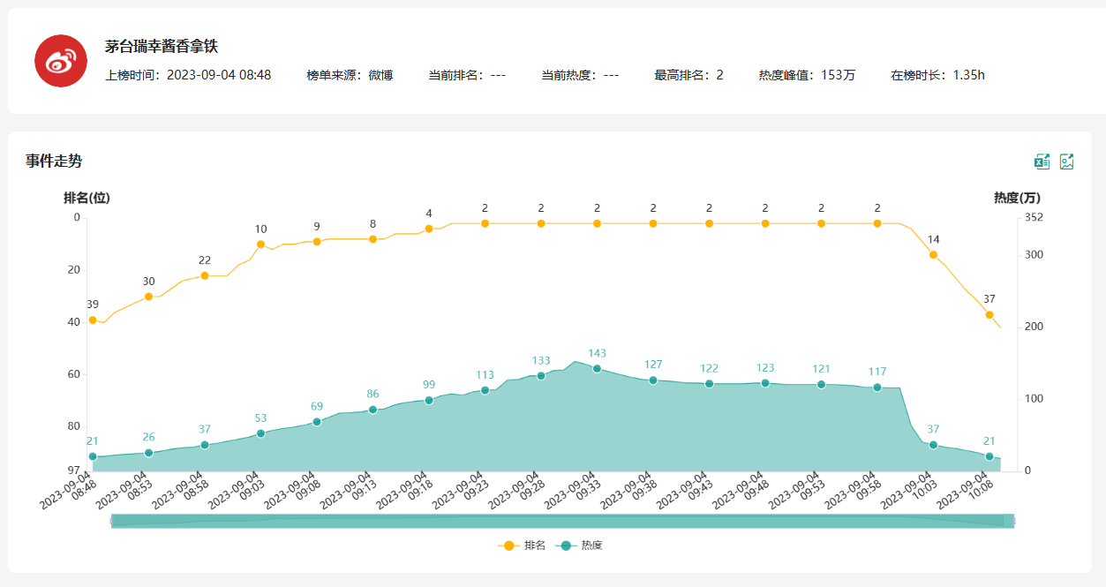
Task: Click the 事件走势 section heading
Action: click(54, 161)
